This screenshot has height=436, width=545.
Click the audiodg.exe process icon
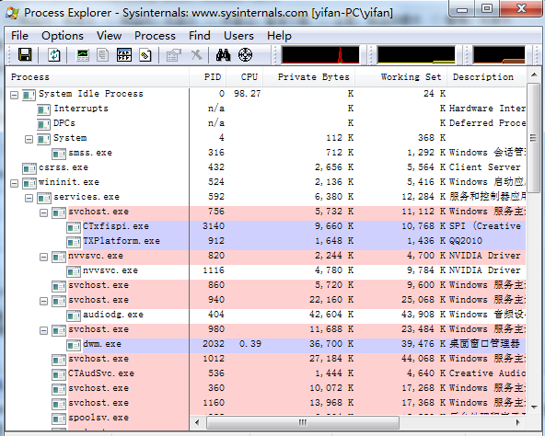click(x=74, y=316)
